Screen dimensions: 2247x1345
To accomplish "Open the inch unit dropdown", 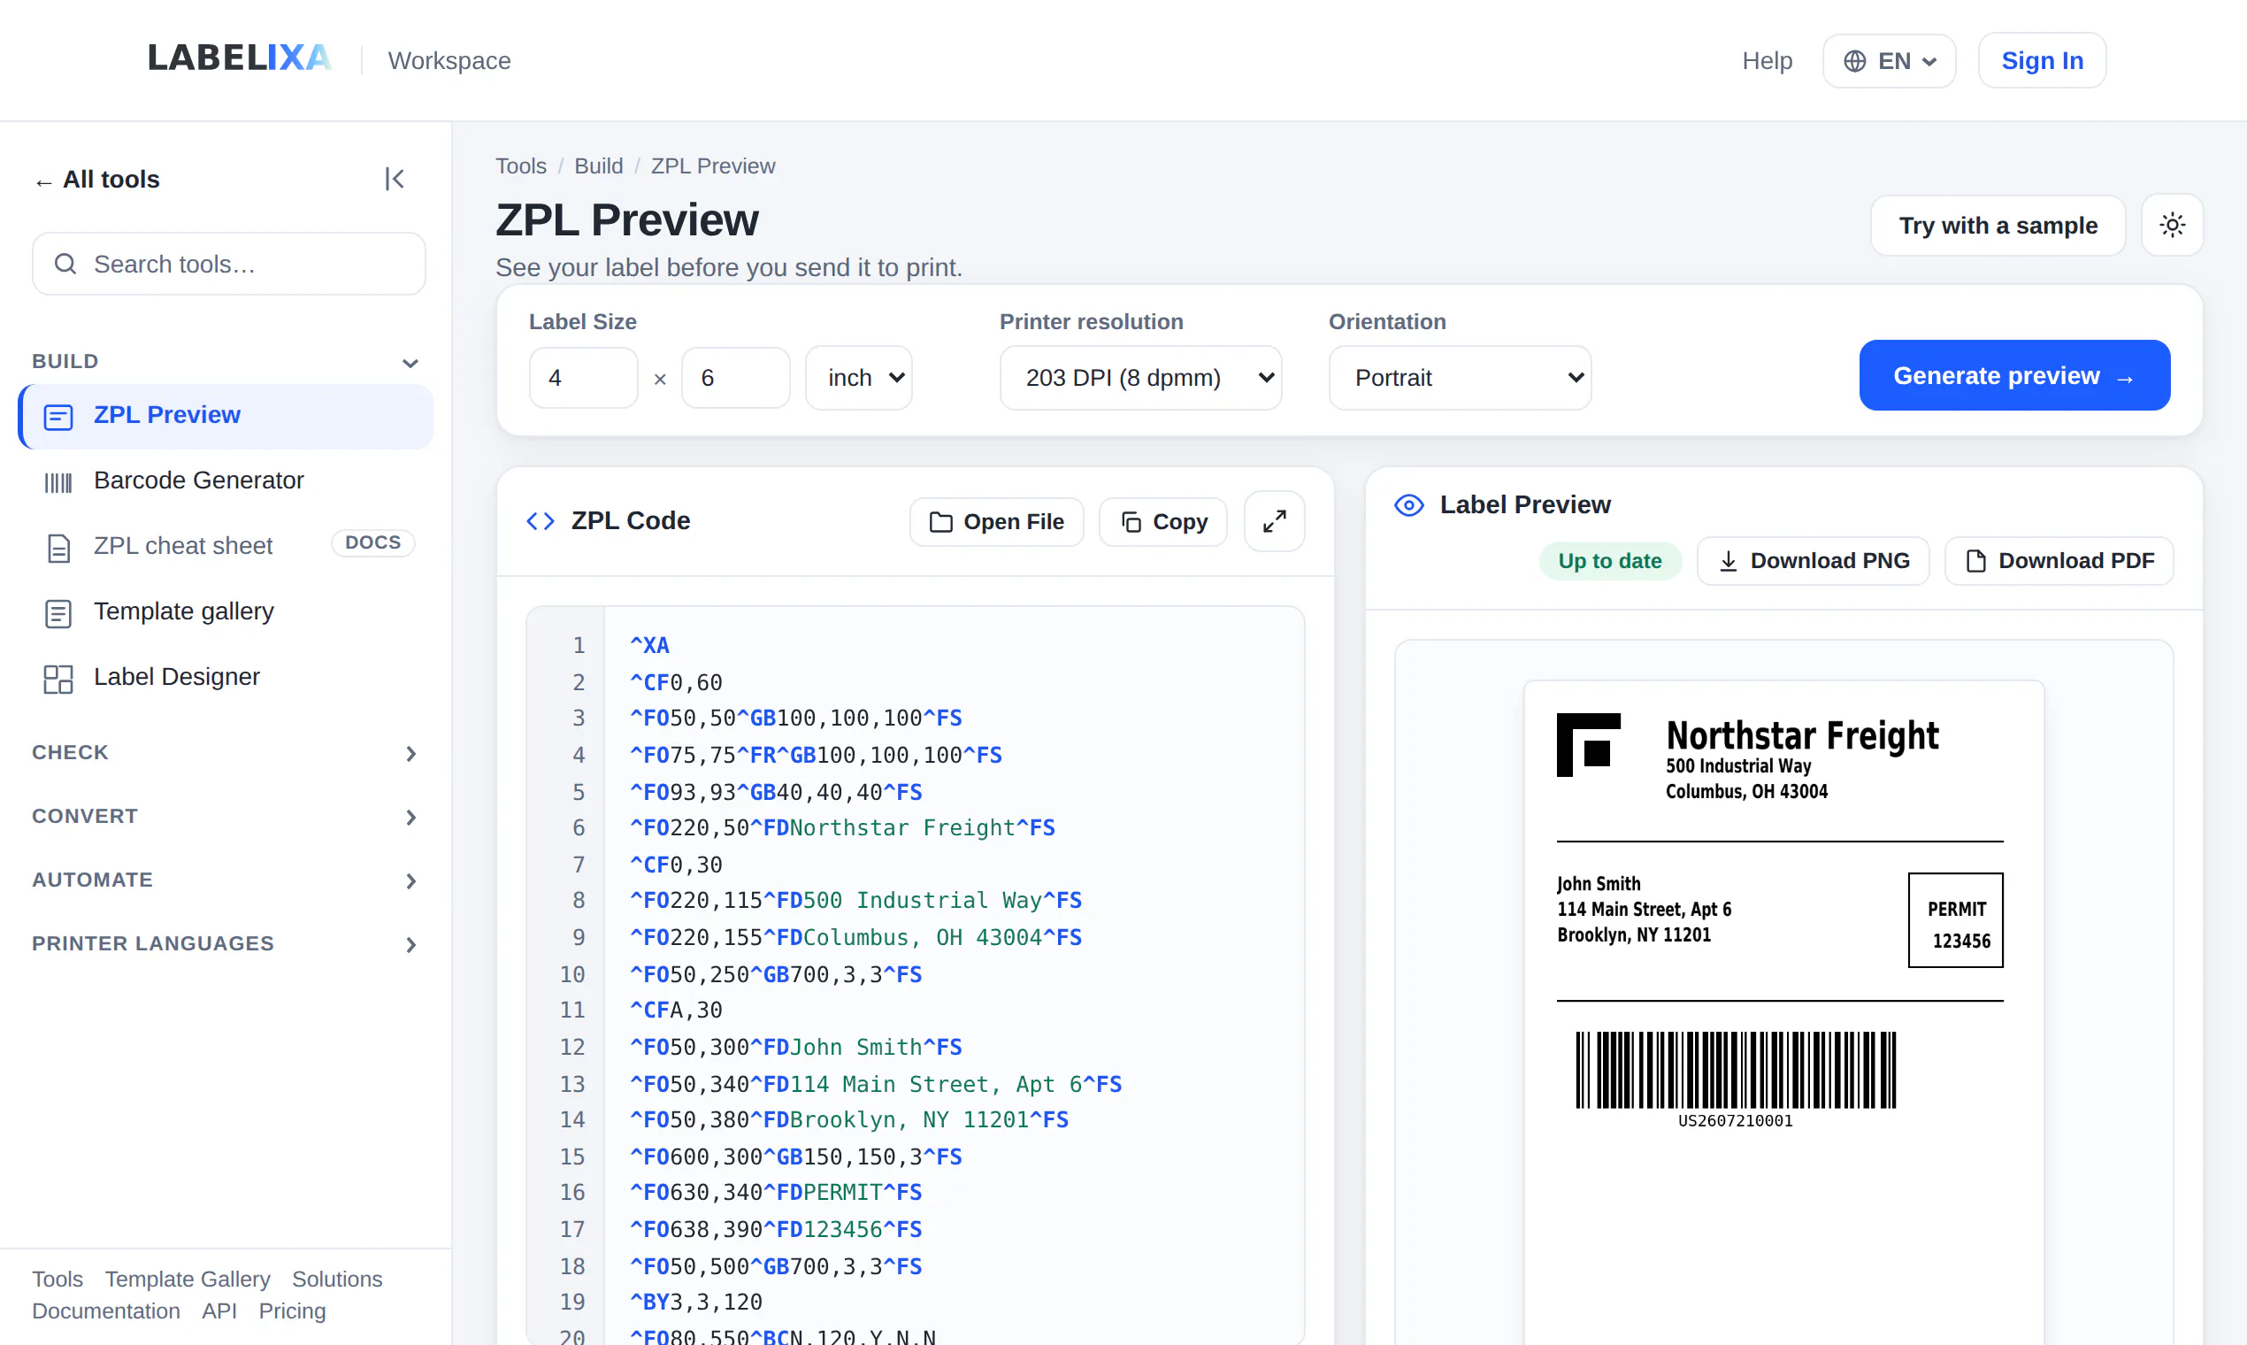I will click(x=859, y=377).
